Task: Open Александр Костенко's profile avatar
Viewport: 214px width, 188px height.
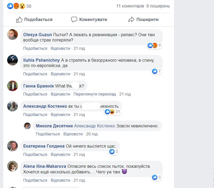Action: [x=12, y=106]
